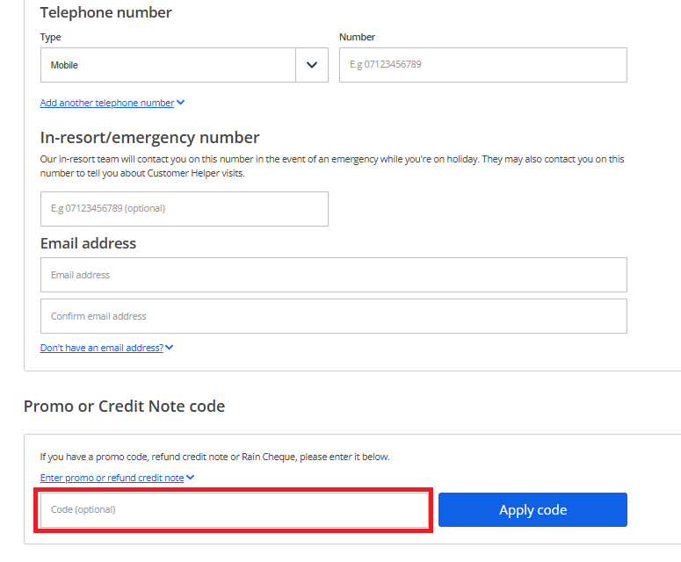Click into the Code (optional) field
Viewport: 681px width, 562px height.
coord(233,510)
